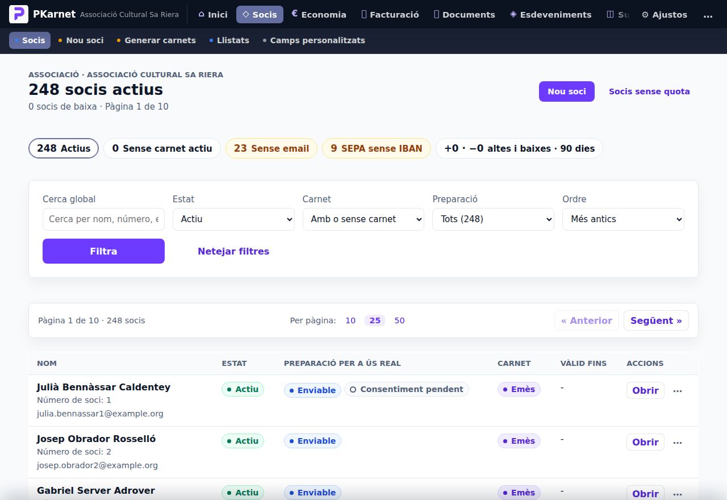Open Josep Obrador Rosselló member record
The image size is (727, 500).
coord(645,442)
